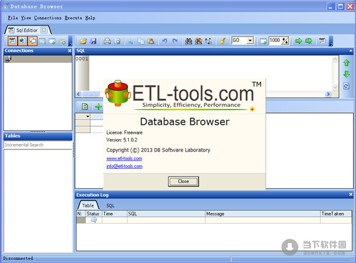Click the Incremental Search field
Viewport: 356px width, 263px height.
(x=38, y=145)
